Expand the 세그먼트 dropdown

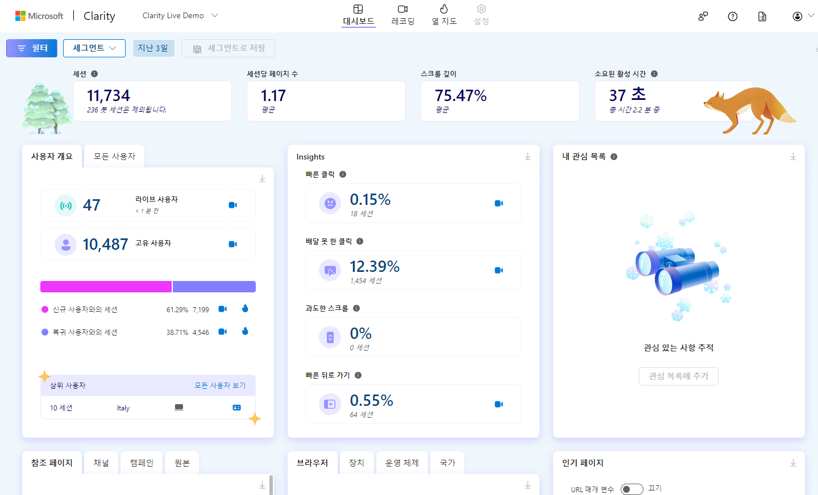click(94, 48)
